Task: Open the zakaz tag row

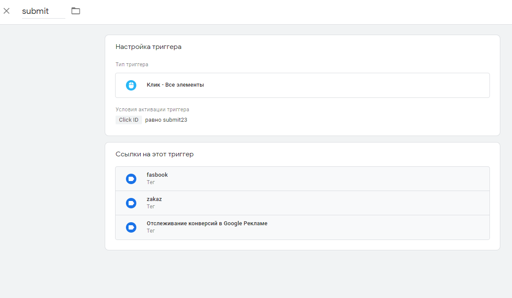Action: point(303,203)
